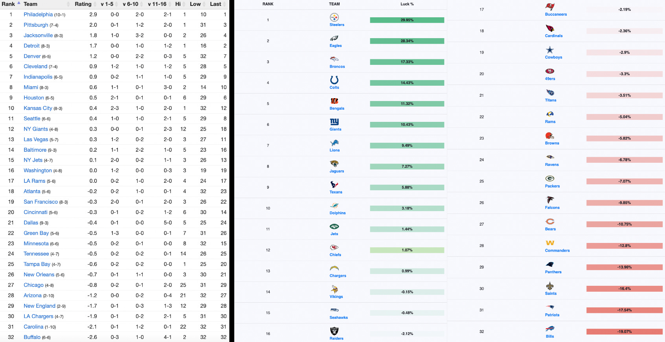The image size is (665, 342).
Task: Click the Commanders W logo
Action: [x=550, y=243]
